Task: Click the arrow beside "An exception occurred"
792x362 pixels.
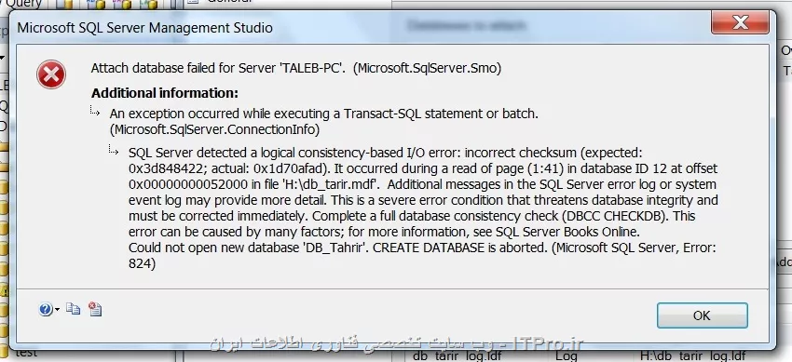Action: point(95,111)
